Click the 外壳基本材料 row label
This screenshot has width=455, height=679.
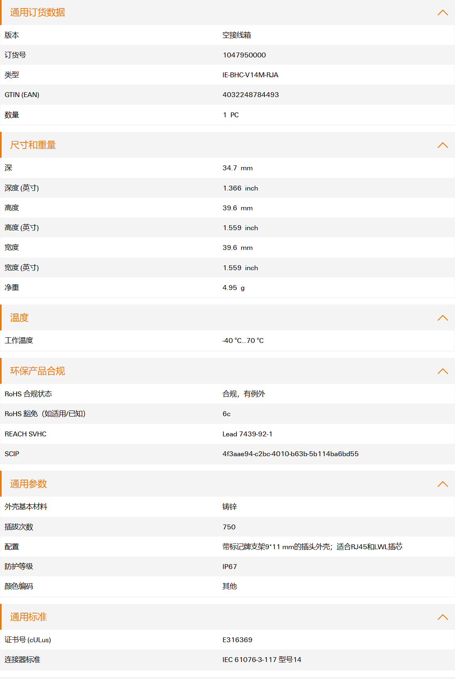26,507
